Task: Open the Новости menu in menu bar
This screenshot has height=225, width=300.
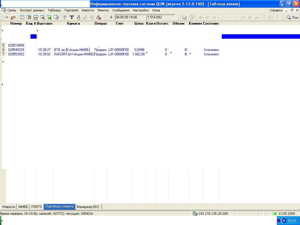Action: 88,10
